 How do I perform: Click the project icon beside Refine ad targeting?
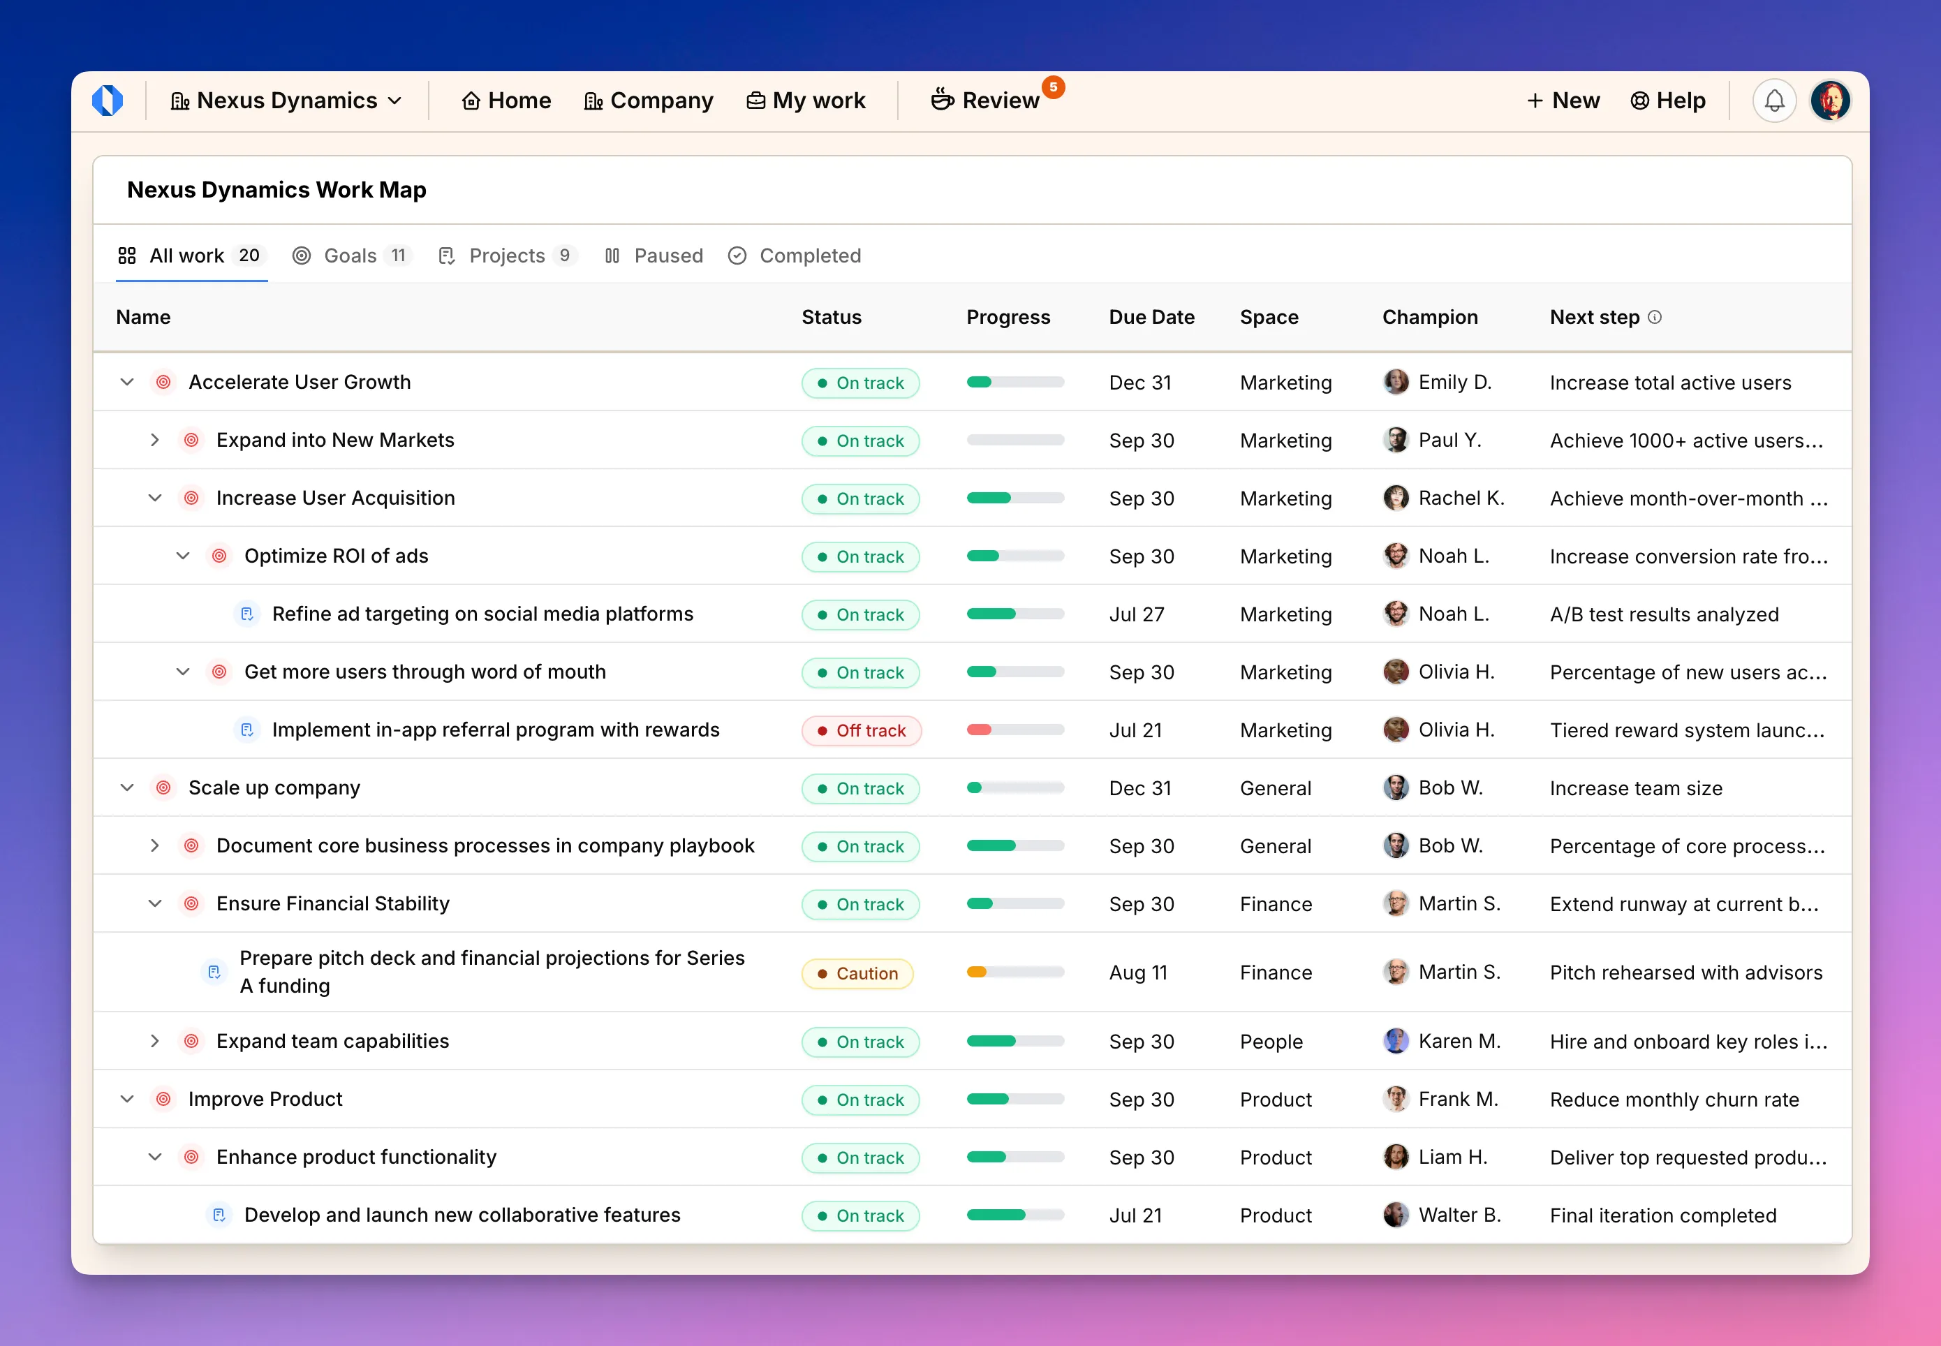pos(247,614)
